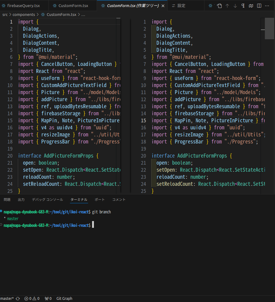Go to the previous change with the up arrow
275x302 pixels.
[x=227, y=6]
